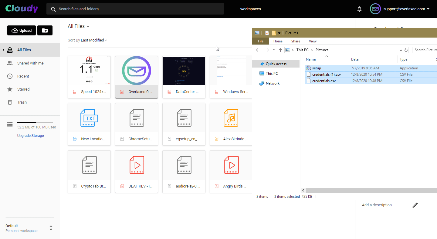Viewport: 437px width, 239px height.
Task: Open the Customize Quick Access Toolbar arrow
Action: click(279, 33)
